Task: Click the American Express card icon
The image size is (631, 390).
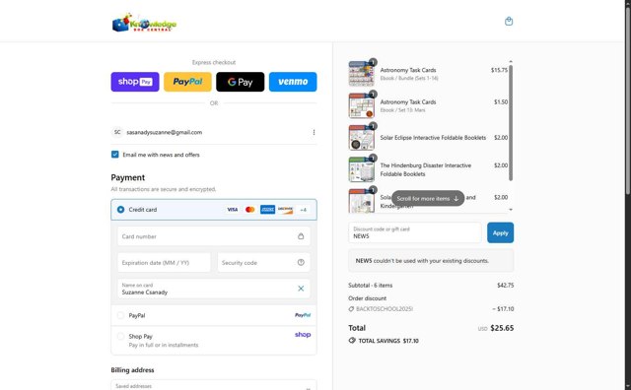Action: click(x=267, y=210)
